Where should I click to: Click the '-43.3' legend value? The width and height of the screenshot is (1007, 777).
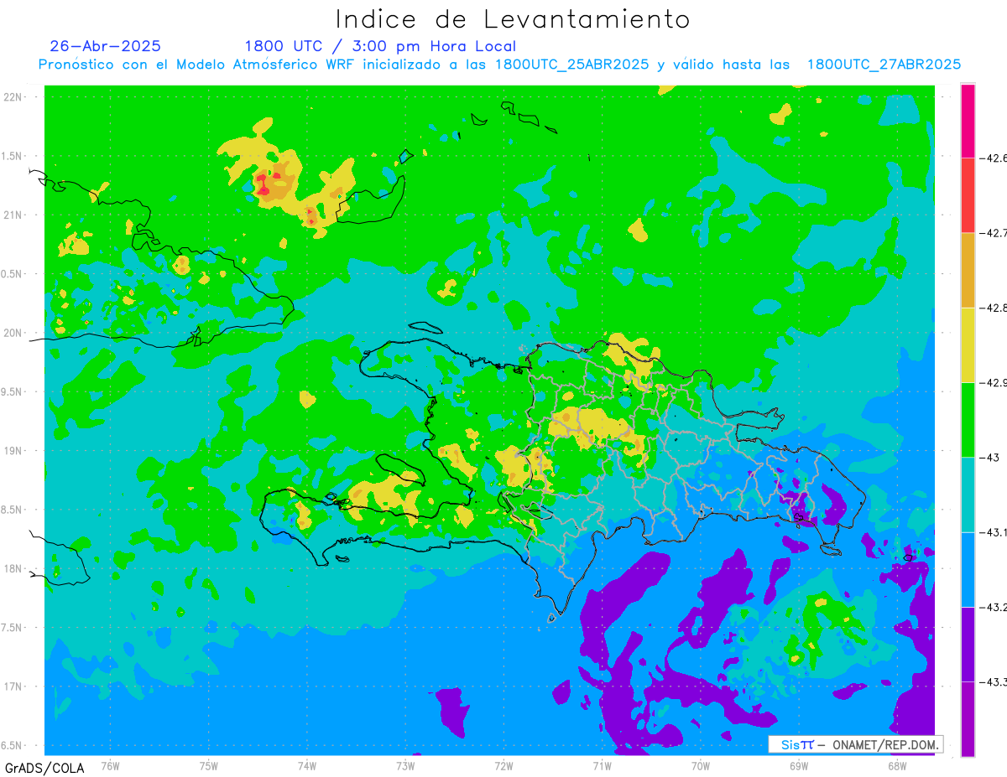(x=994, y=682)
